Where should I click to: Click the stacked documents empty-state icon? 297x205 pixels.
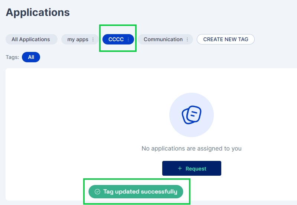192,115
